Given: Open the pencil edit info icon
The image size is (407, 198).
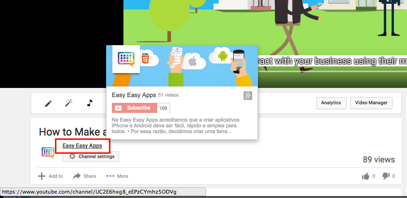Looking at the screenshot, I should (48, 103).
